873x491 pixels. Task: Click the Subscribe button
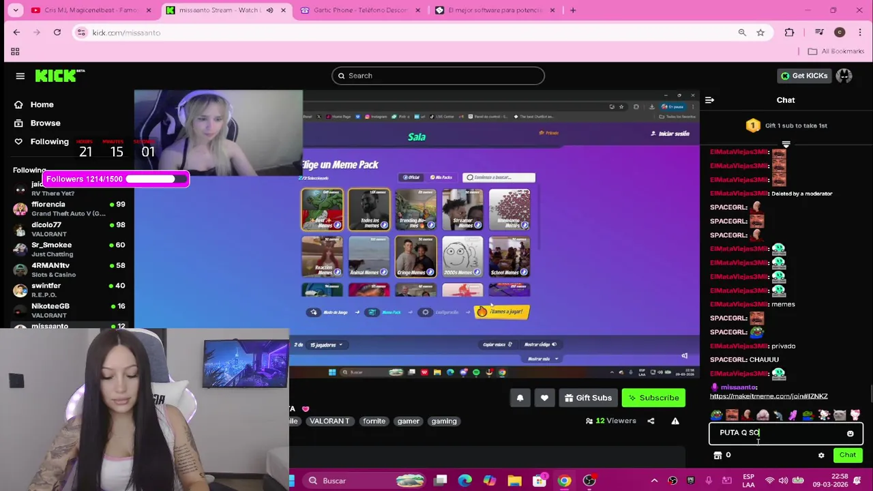[x=653, y=398]
